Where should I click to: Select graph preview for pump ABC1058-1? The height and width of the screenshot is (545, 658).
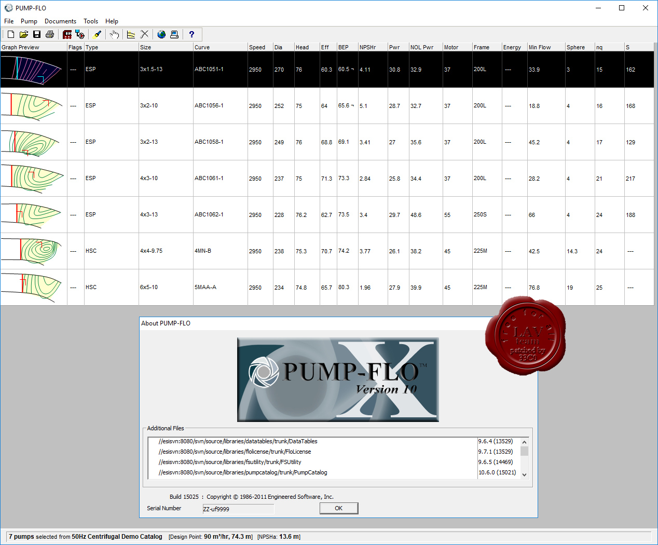[34, 142]
